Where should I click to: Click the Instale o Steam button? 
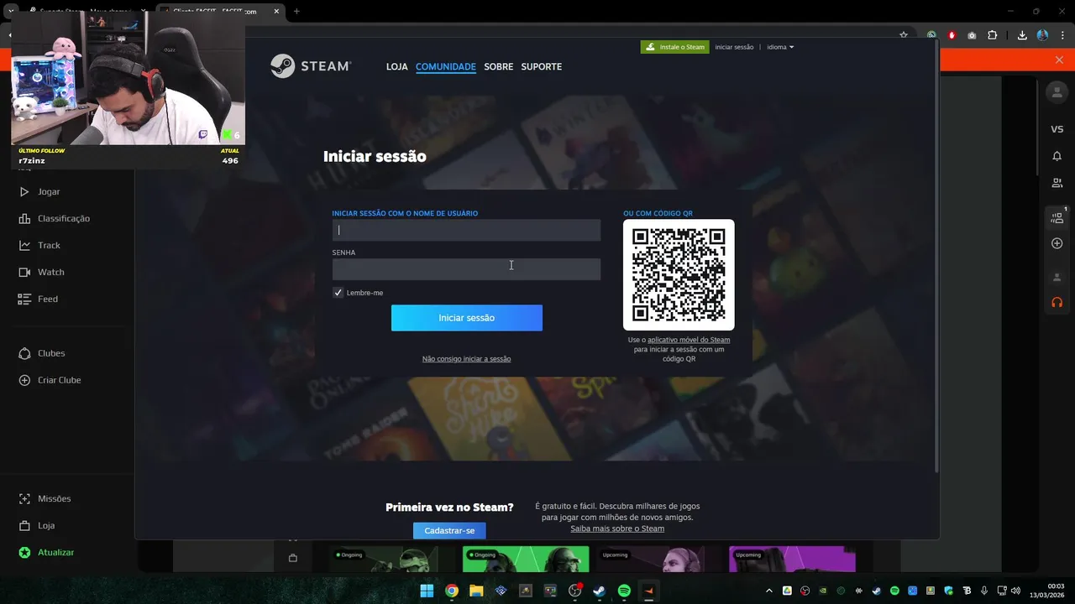[x=674, y=47]
